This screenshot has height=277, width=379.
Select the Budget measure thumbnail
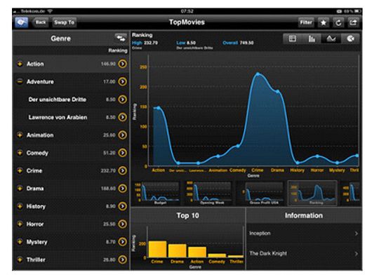157,194
